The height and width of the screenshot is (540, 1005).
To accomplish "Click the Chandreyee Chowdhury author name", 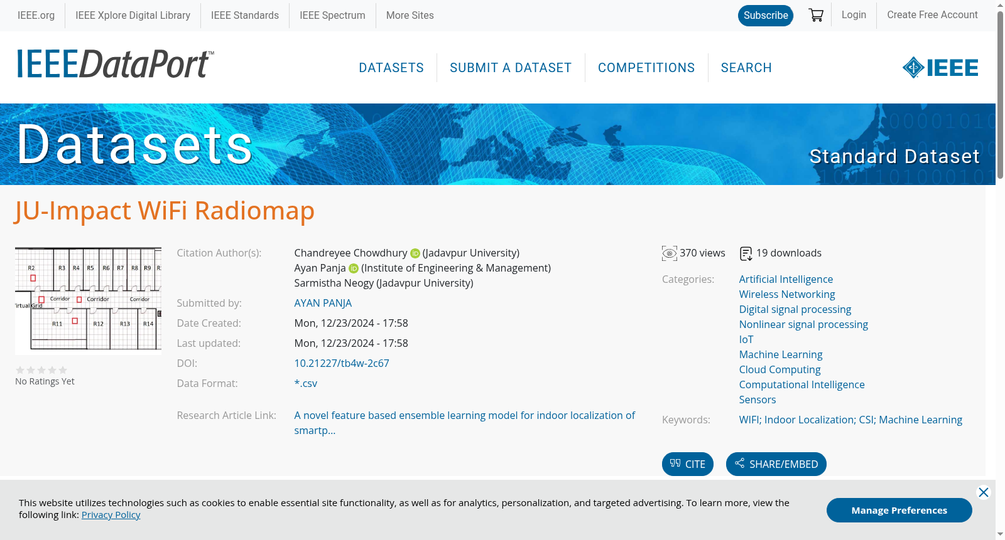I will coord(350,253).
